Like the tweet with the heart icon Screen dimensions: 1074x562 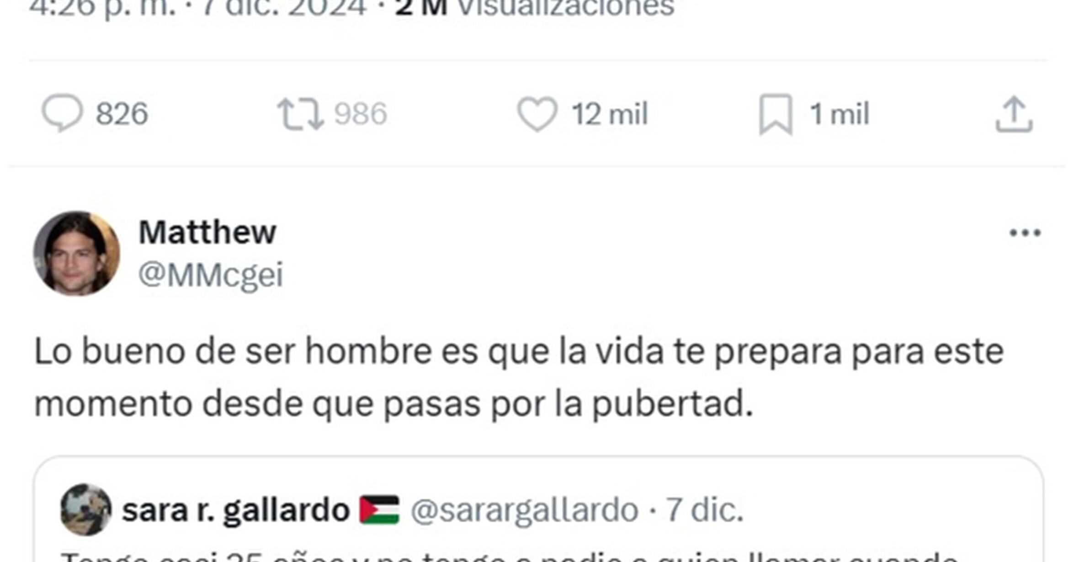(x=537, y=114)
